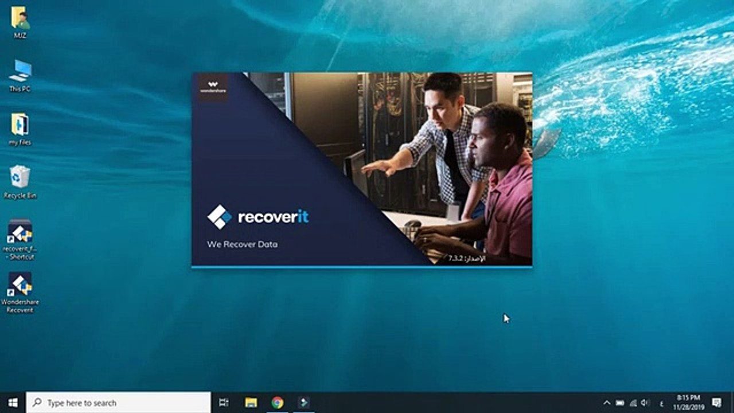Screen dimensions: 734x413
Task: Open the volume tray icon
Action: (646, 403)
